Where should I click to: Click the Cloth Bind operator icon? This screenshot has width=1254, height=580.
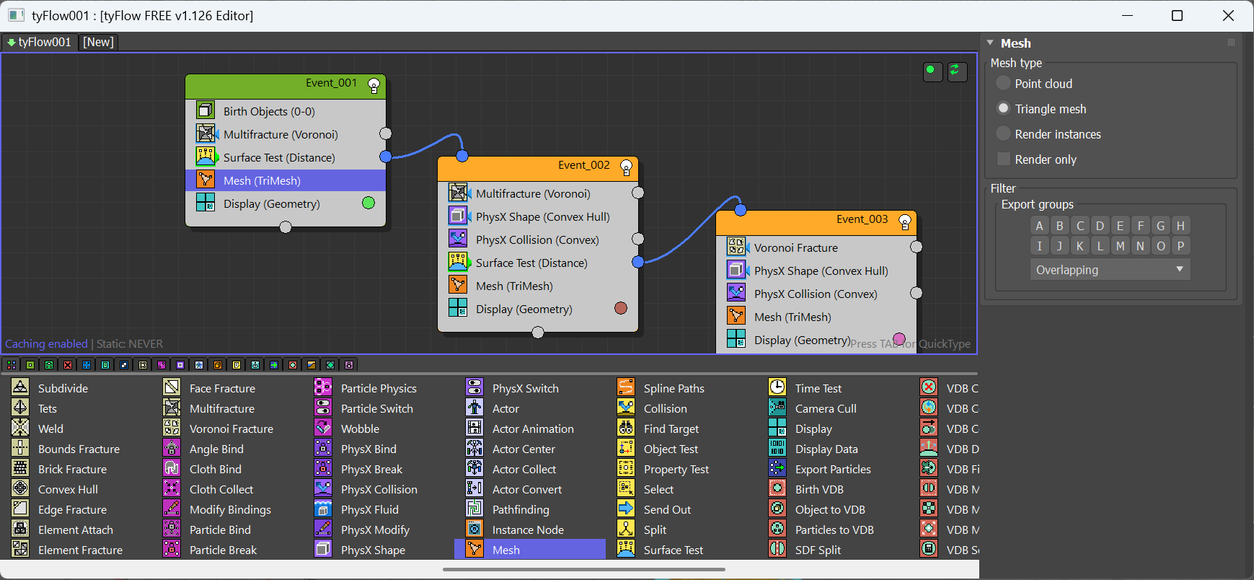pyautogui.click(x=172, y=468)
